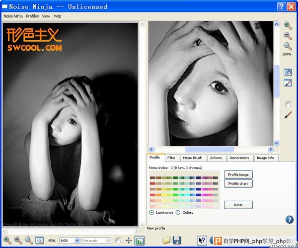This screenshot has width=298, height=248.
Task: Click preview scroll up arrow
Action: coord(277,24)
